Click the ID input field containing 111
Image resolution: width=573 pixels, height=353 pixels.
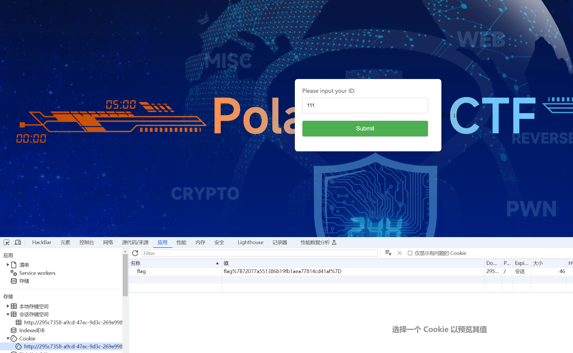click(365, 105)
